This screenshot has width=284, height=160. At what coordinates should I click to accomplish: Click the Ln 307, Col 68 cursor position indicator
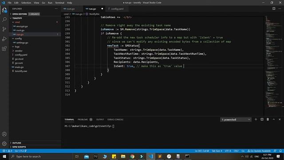pyautogui.click(x=202, y=151)
